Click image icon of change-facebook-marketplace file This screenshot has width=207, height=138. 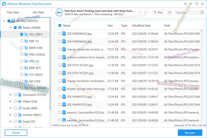[x=64, y=81]
